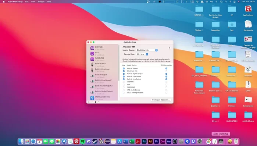257x146 pixels.
Task: Disable Drift Correction for Built-in Output
Action: (x=166, y=68)
